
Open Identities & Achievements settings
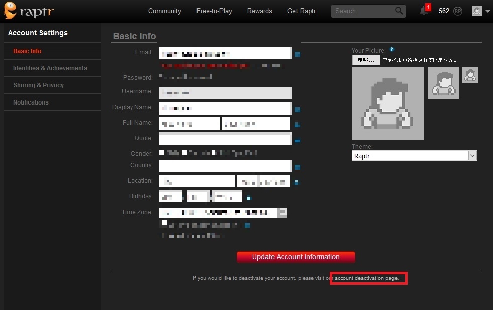click(52, 68)
